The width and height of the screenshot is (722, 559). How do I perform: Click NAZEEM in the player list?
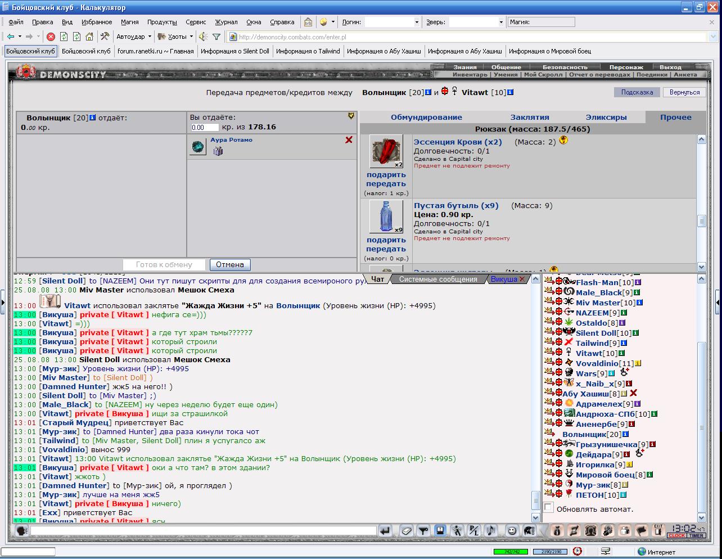[592, 313]
